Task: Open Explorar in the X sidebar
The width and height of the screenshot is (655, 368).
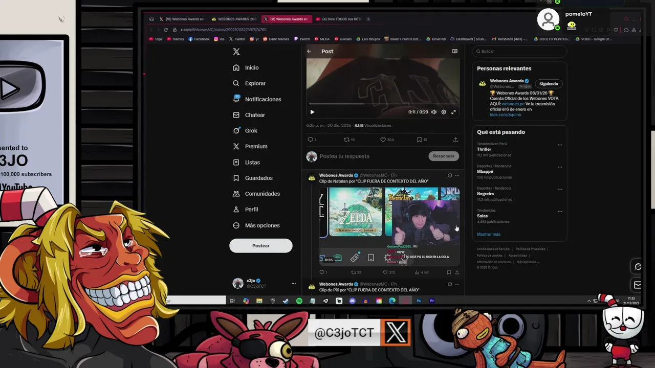Action: (249, 83)
